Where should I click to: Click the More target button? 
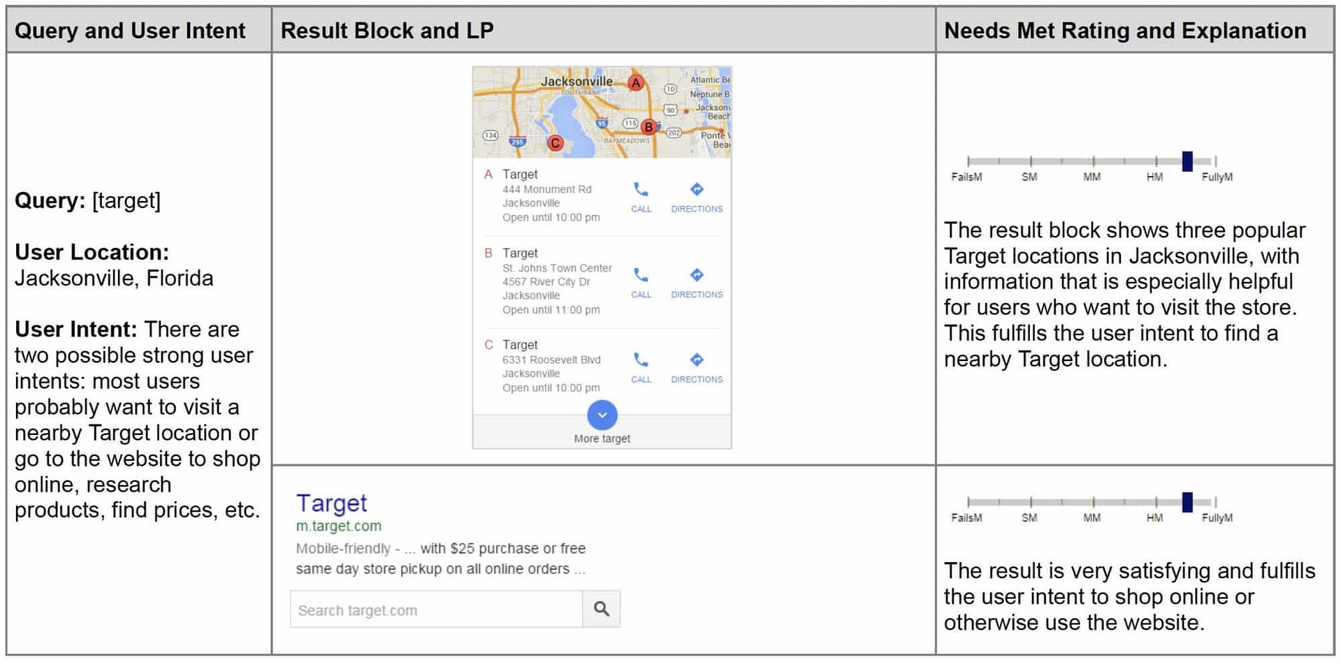point(602,438)
